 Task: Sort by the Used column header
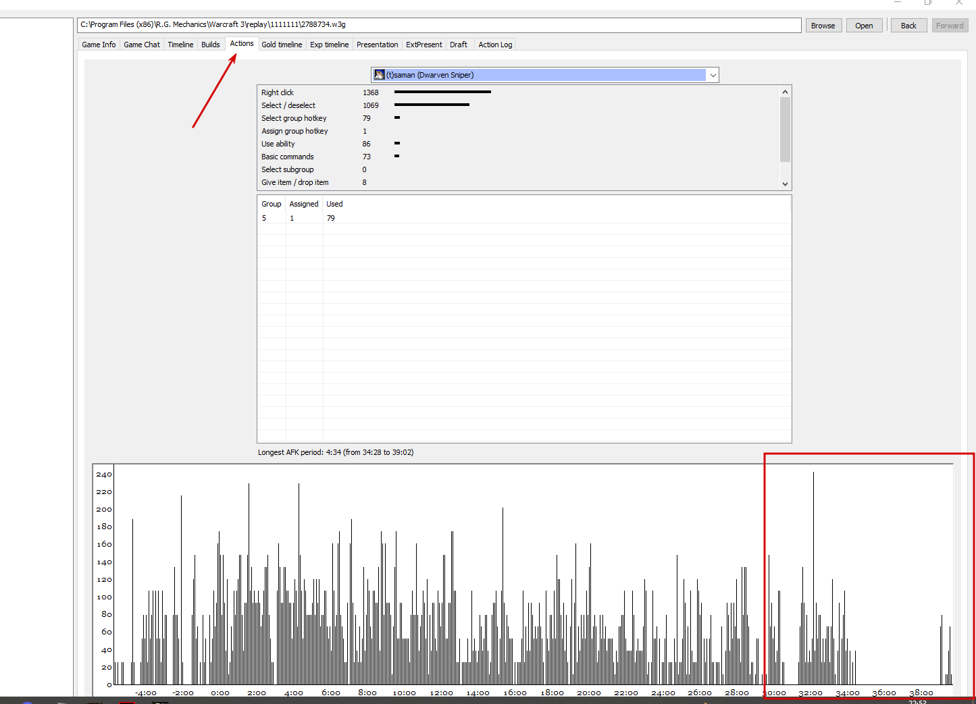pos(334,204)
